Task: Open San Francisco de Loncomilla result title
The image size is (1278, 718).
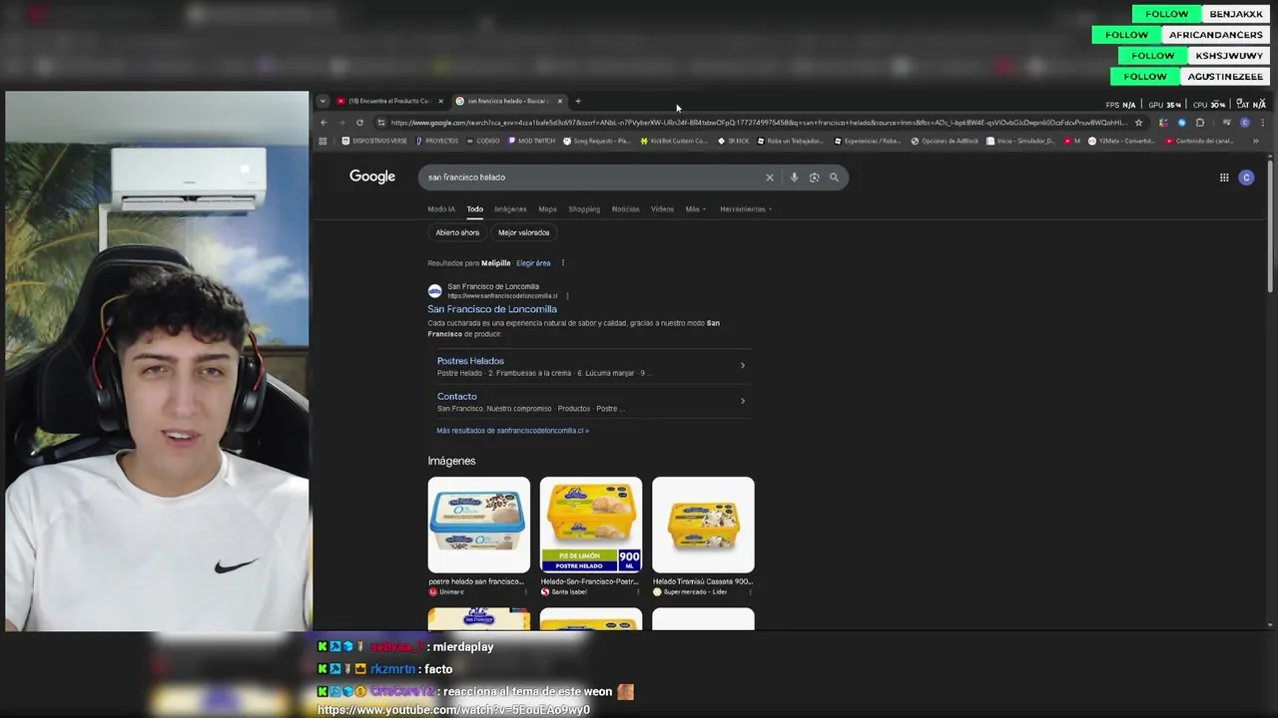Action: click(x=492, y=309)
